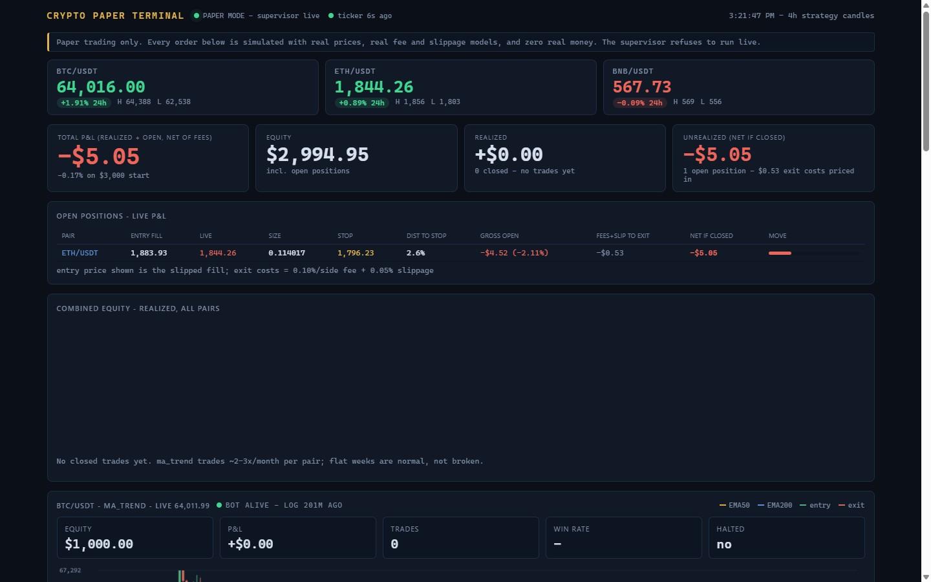Click the LIVE column header
Image resolution: width=931 pixels, height=582 pixels.
206,236
